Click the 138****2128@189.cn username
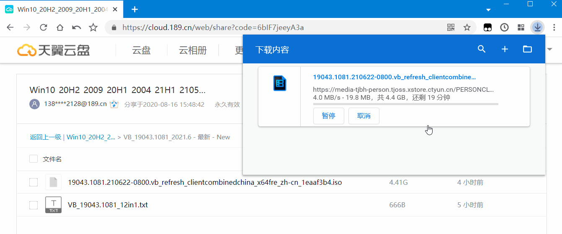The width and height of the screenshot is (562, 234). [x=75, y=104]
